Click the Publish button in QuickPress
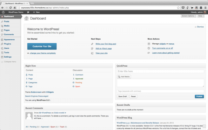Image resolution: width=208 pixels, height=130 pixels. click(199, 96)
